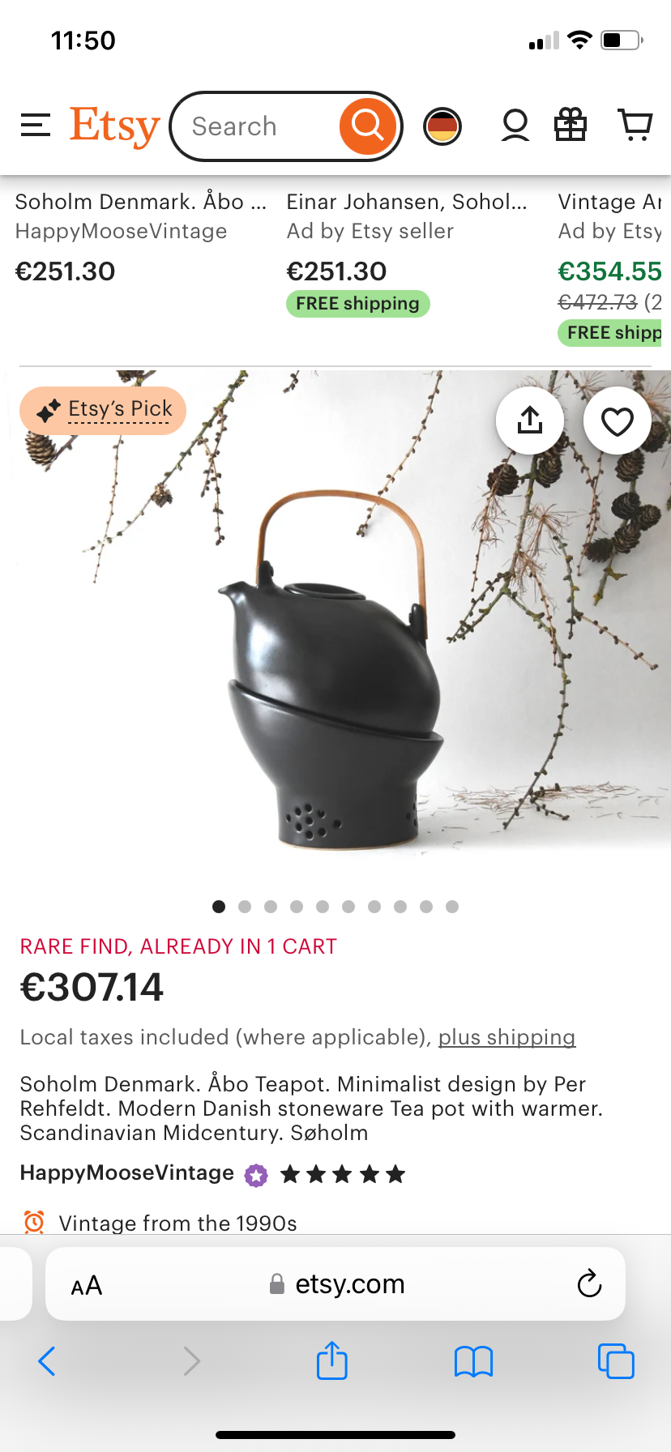Open the HappyMooseVintage shop link below description
Image resolution: width=671 pixels, height=1452 pixels.
pos(127,1173)
